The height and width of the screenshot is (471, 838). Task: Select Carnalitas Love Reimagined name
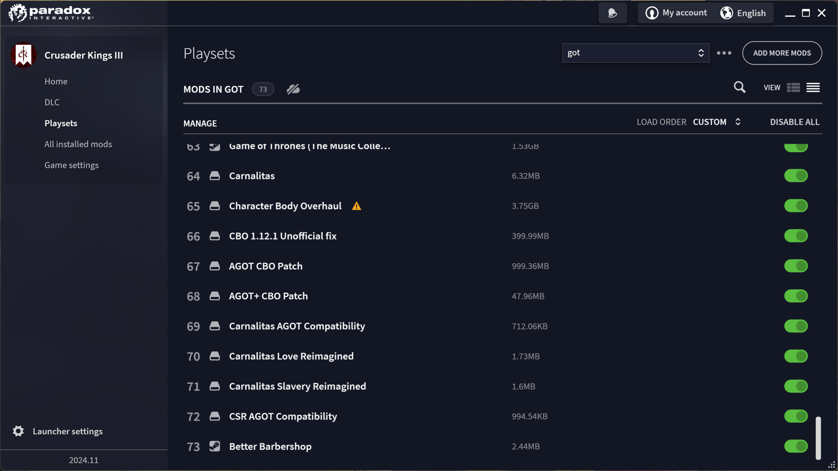coord(291,356)
